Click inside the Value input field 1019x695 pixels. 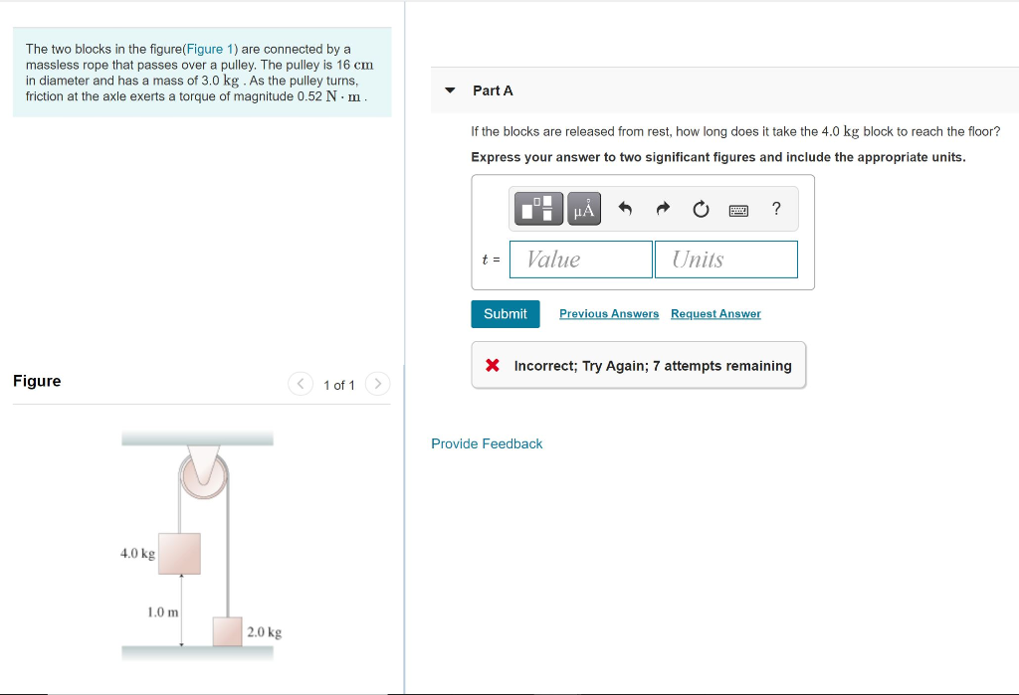(580, 259)
